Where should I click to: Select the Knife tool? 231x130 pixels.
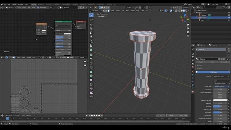coord(91,68)
